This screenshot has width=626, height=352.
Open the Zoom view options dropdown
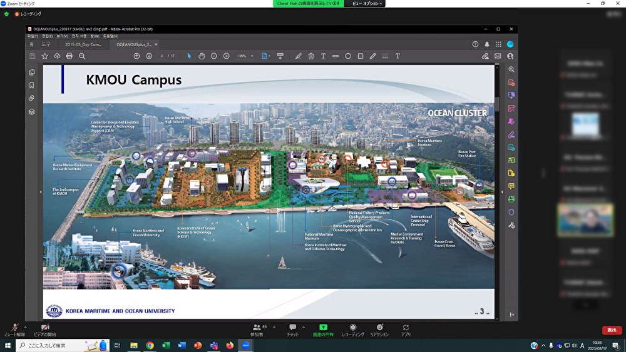coord(367,4)
